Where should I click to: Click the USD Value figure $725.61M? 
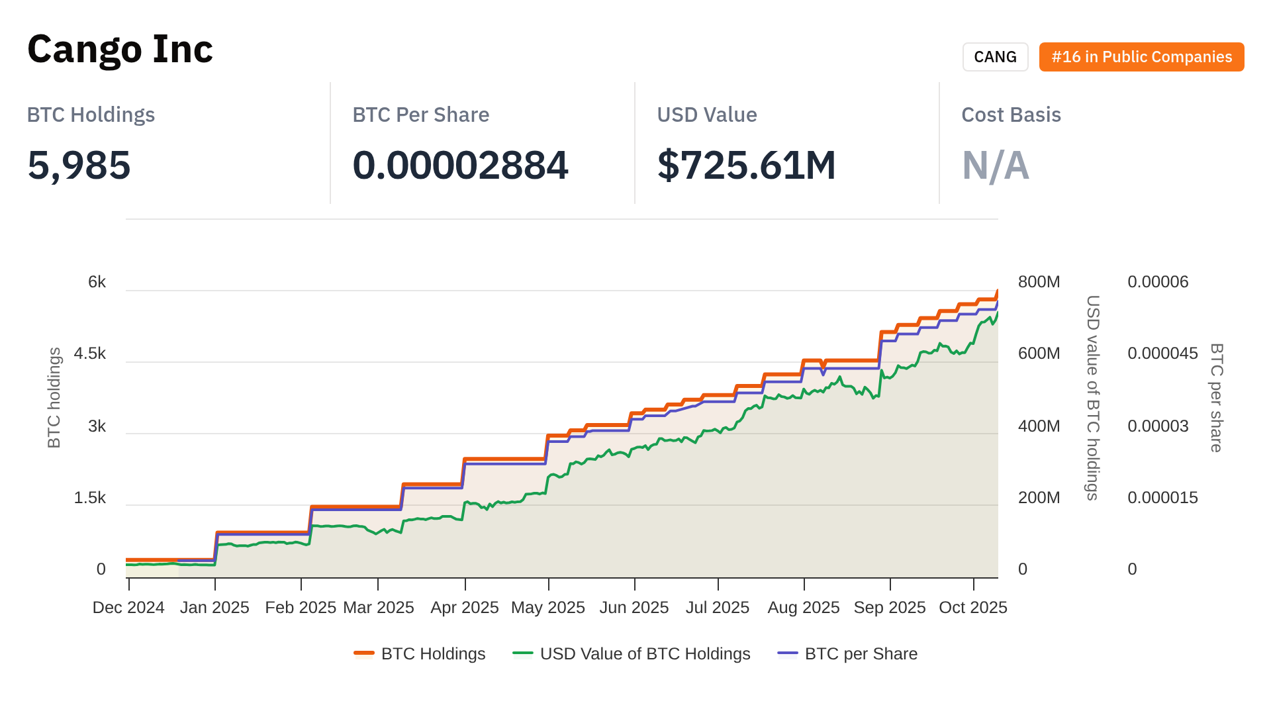point(746,165)
